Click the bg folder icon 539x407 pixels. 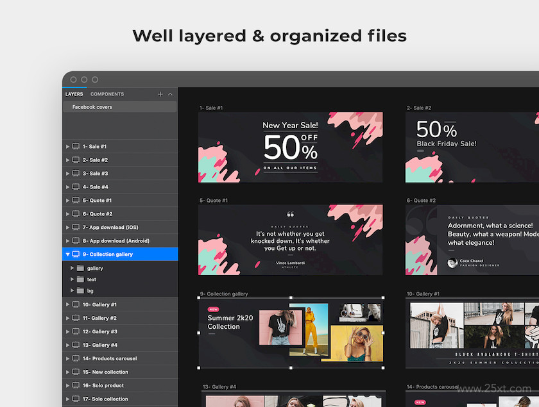coord(80,290)
